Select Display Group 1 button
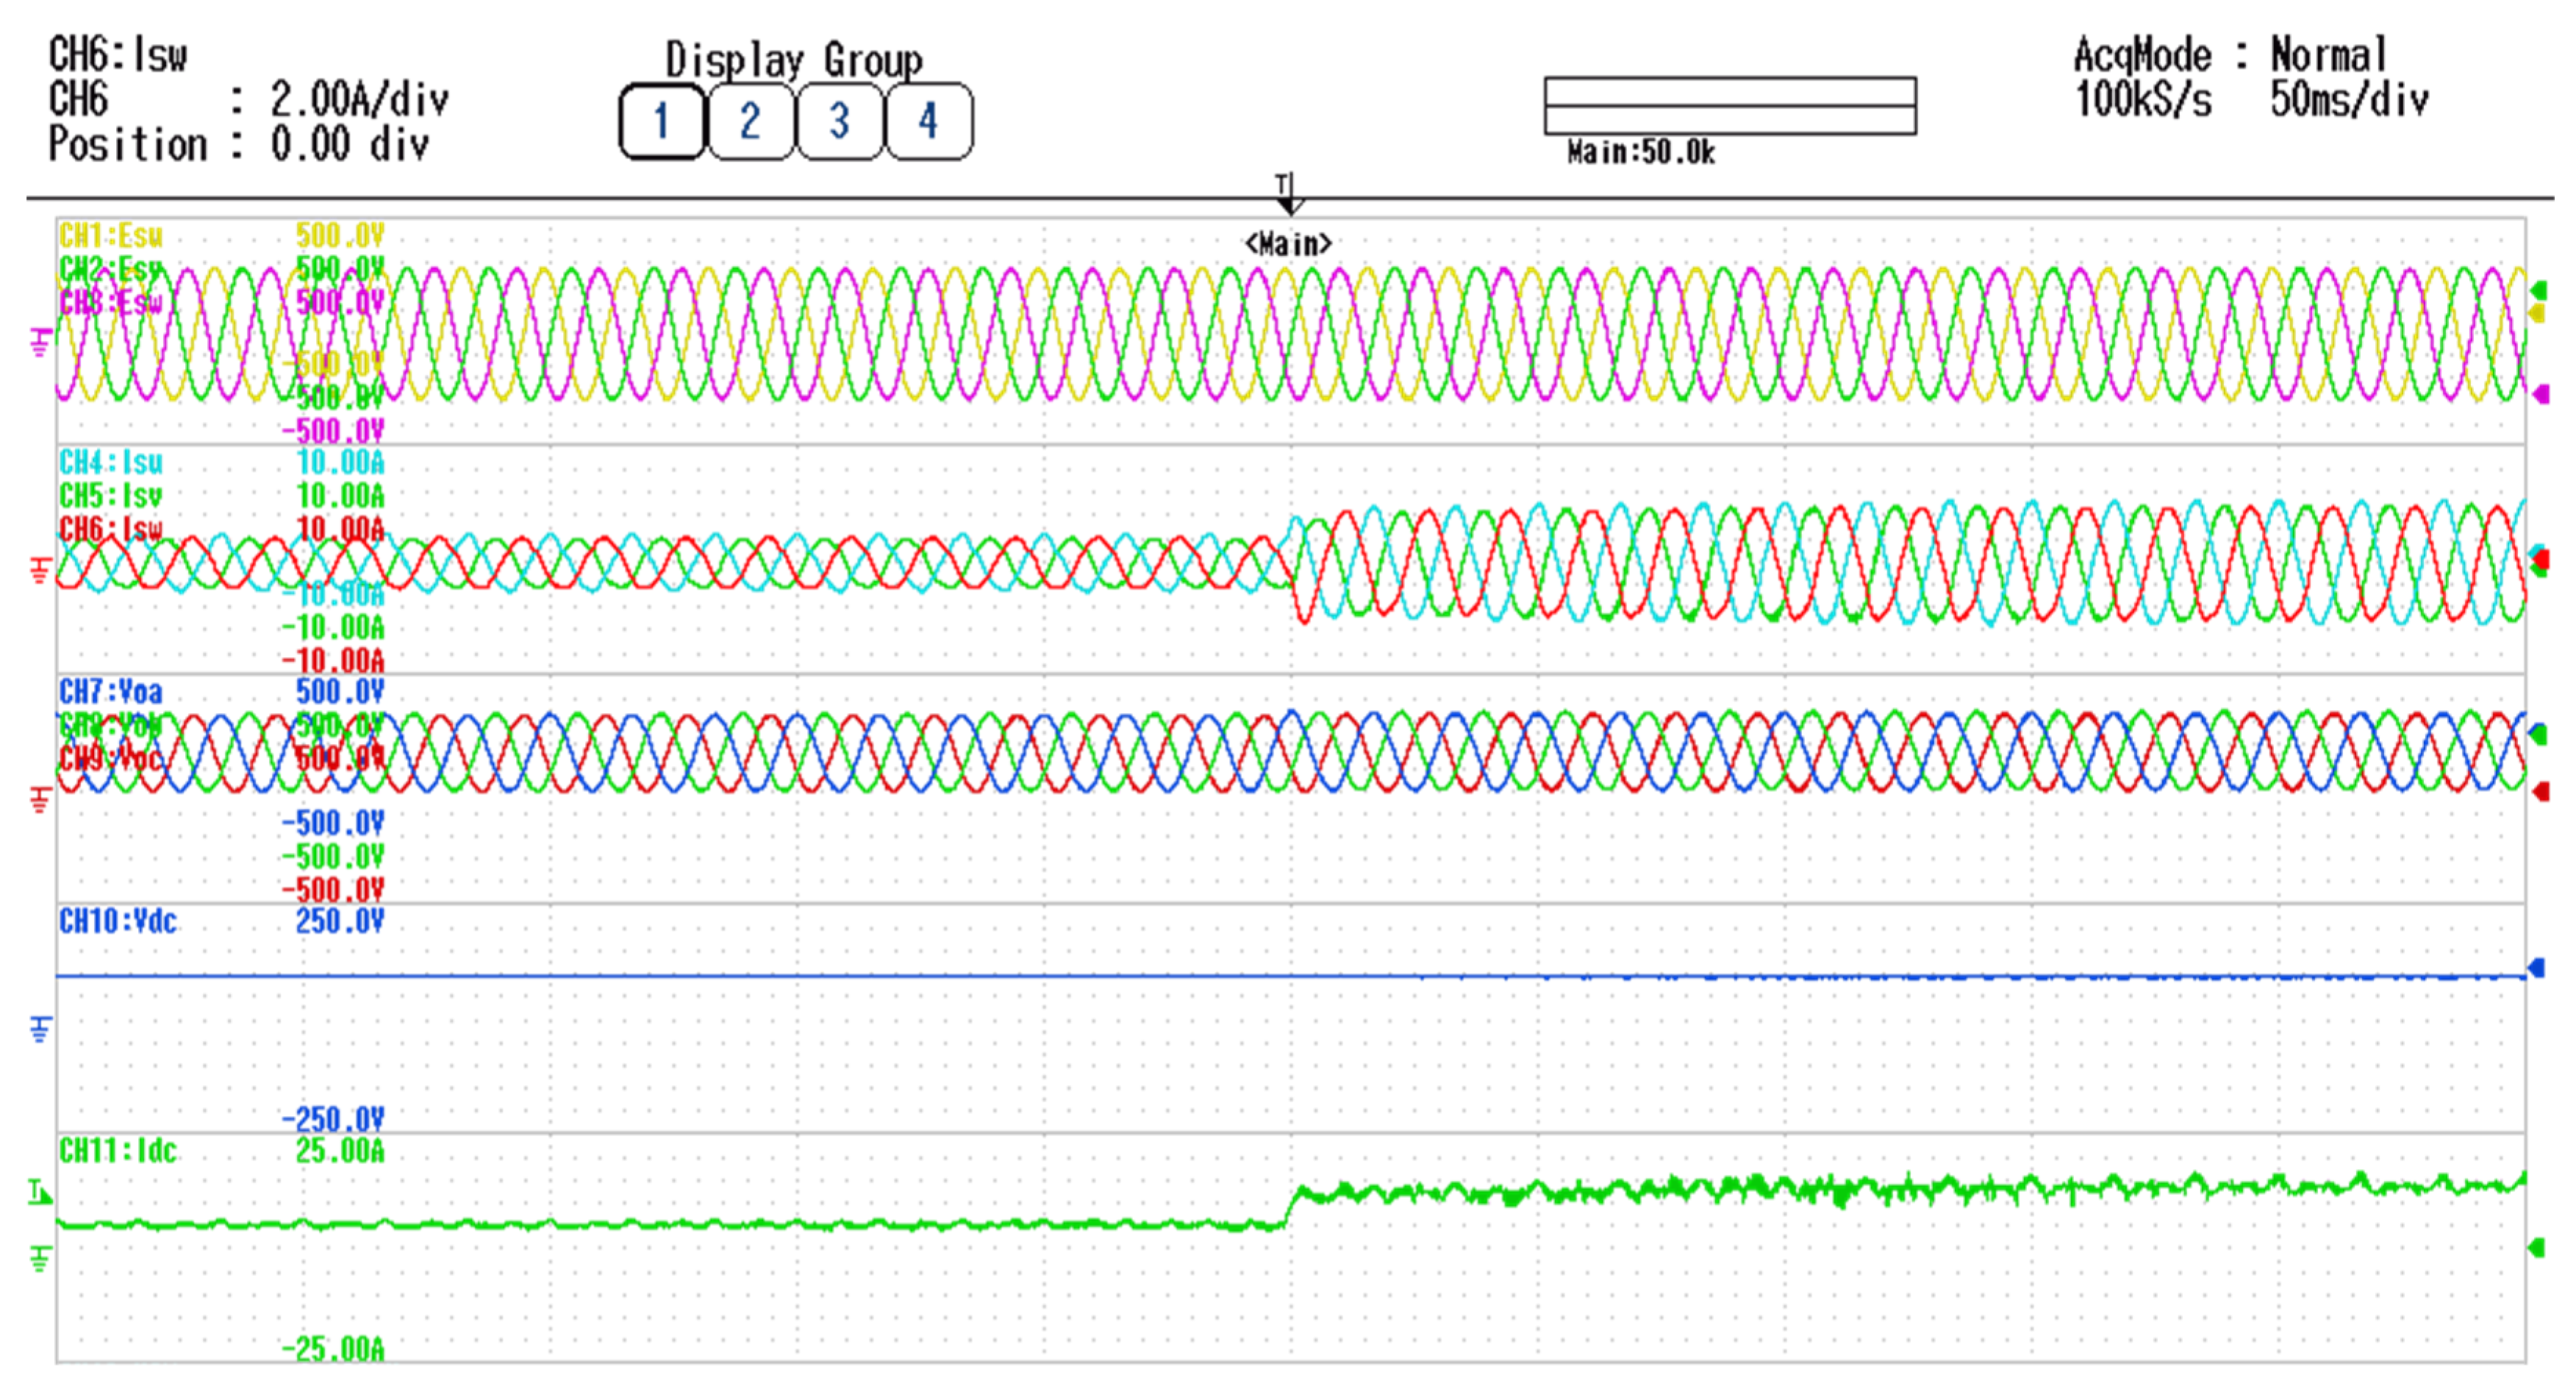 click(661, 122)
